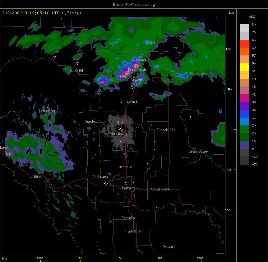Select the Vulcan label
The image size is (268, 262).
tap(169, 246)
